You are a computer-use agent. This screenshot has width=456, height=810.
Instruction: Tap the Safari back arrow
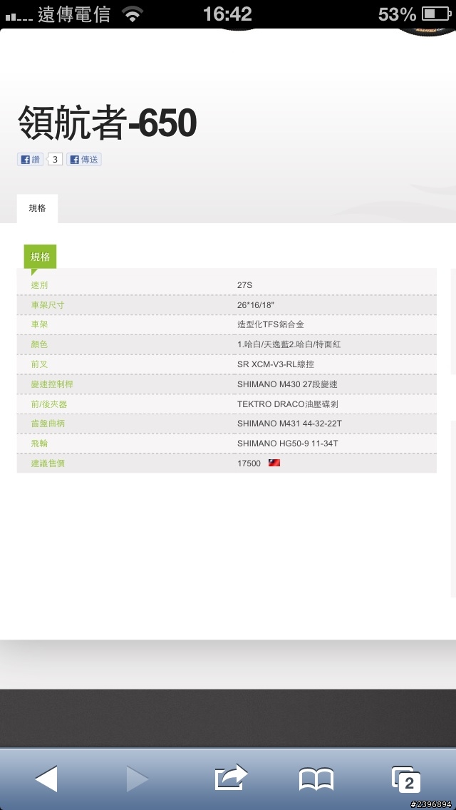46,779
